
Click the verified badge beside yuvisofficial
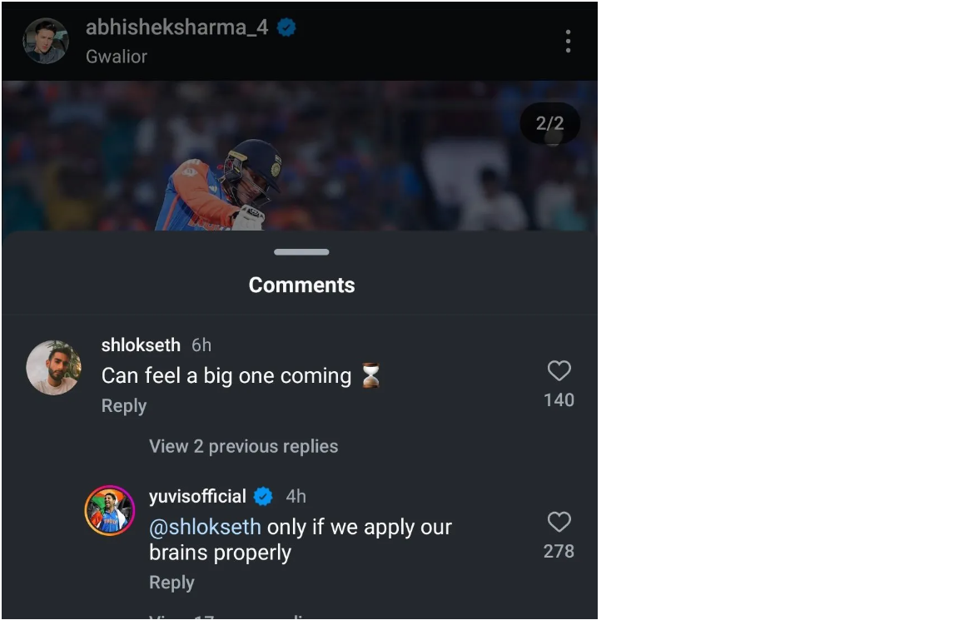pos(263,497)
